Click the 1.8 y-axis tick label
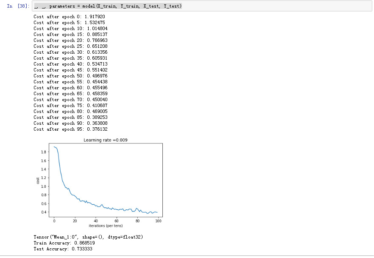This screenshot has width=374, height=258. [44, 152]
